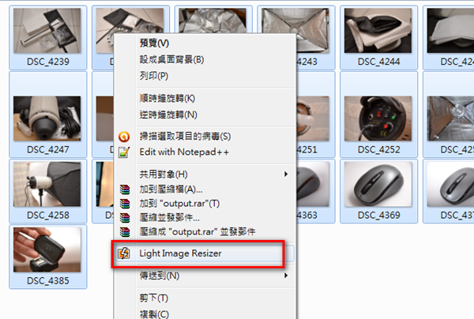
Task: Select the DSC_4252 flash unit thumbnail
Action: pyautogui.click(x=378, y=114)
